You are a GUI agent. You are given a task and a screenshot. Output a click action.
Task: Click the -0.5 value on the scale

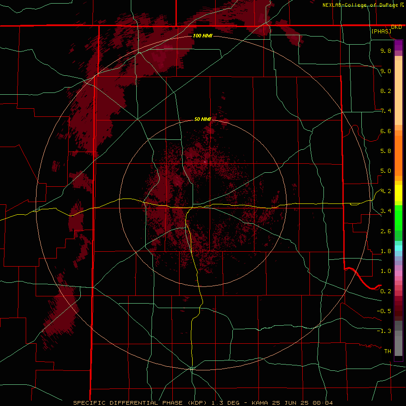(x=384, y=311)
